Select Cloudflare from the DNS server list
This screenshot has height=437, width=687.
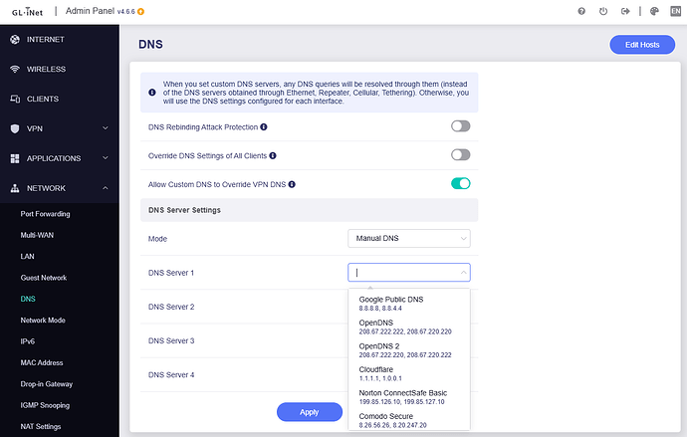pyautogui.click(x=377, y=374)
